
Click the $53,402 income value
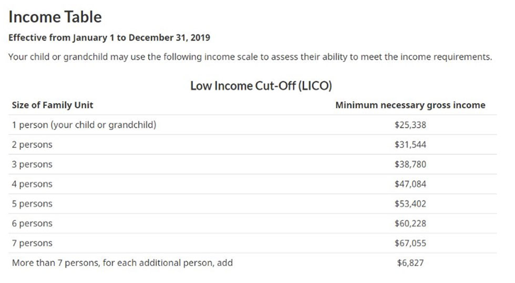tap(410, 204)
